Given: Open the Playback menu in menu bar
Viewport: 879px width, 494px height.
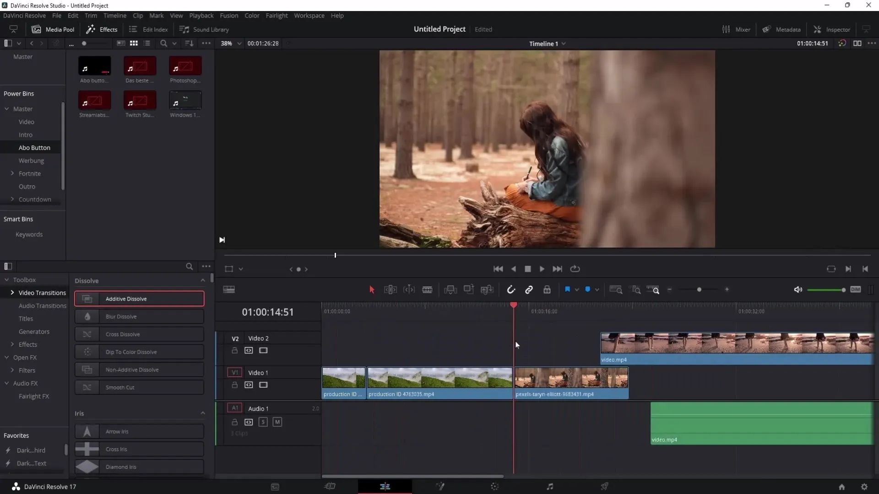Looking at the screenshot, I should point(201,15).
